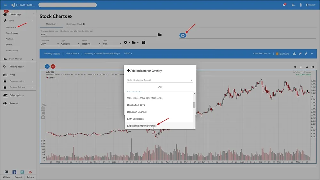Click the magnifier zoom icon above chart
The height and width of the screenshot is (180, 320).
(295, 67)
